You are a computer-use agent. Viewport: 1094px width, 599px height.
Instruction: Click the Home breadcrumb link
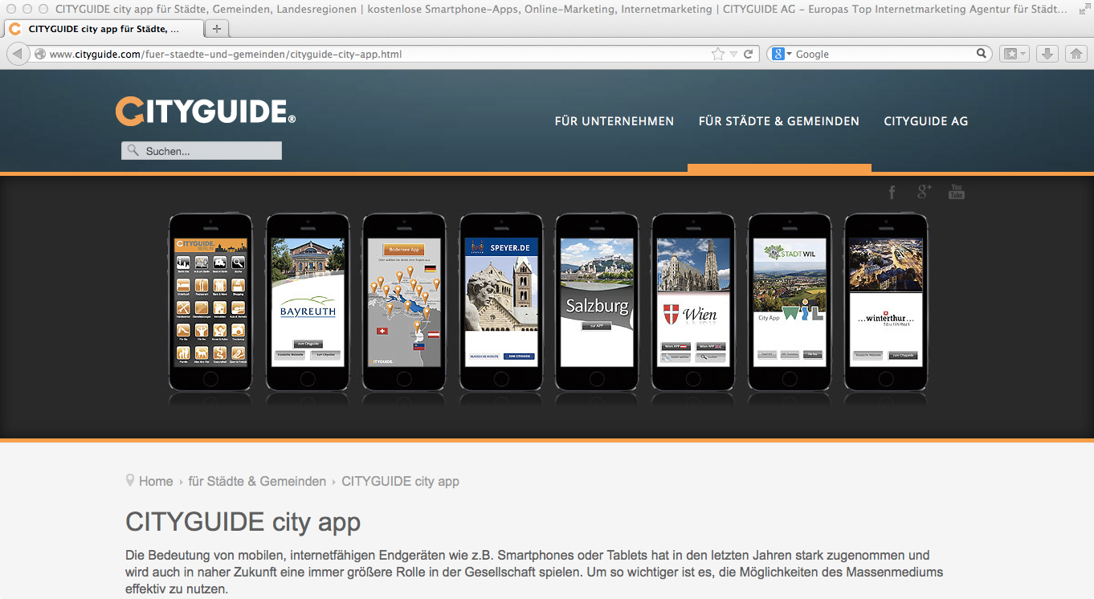(x=156, y=481)
